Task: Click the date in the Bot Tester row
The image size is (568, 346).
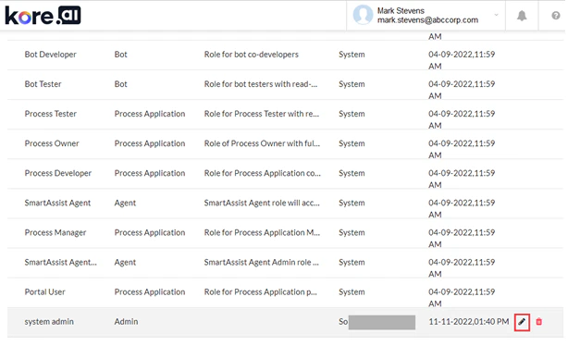Action: 462,90
